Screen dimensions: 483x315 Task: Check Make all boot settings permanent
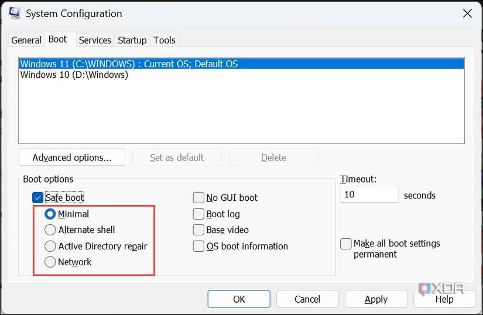click(x=346, y=244)
